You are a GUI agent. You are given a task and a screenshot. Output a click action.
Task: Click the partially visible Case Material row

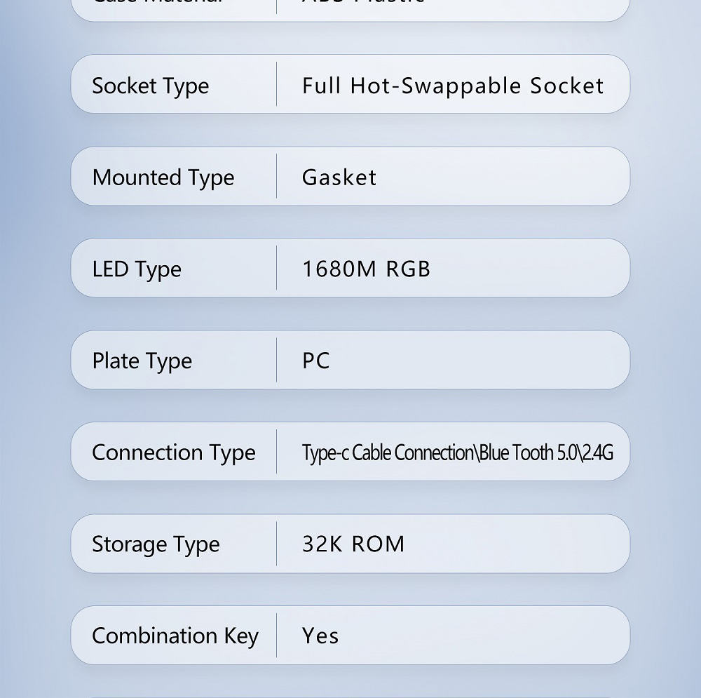point(350,9)
